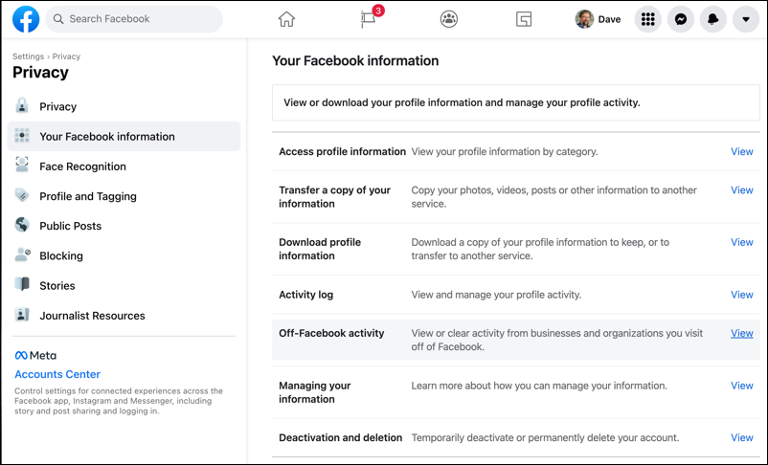Open Journalist Resources settings
Image resolution: width=768 pixels, height=465 pixels.
point(124,316)
